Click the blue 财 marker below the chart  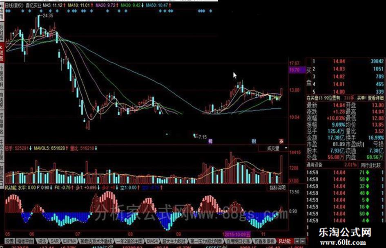[254, 141]
